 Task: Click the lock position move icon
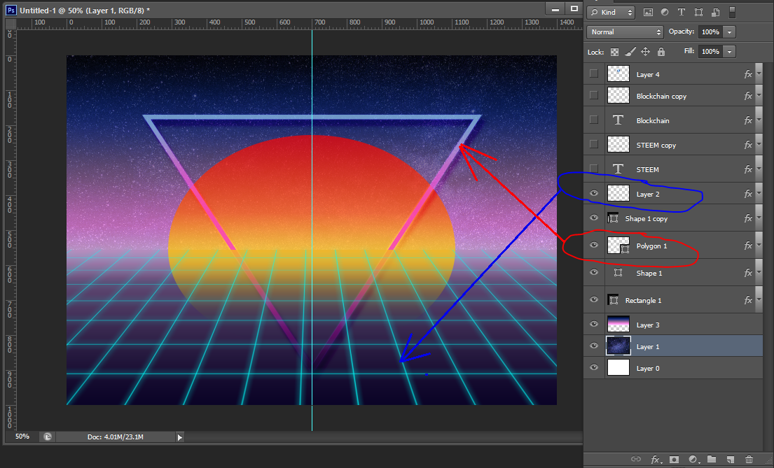pos(645,52)
